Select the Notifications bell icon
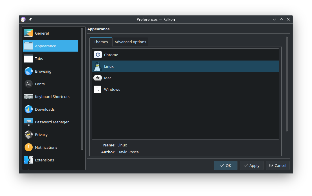The image size is (312, 196). pyautogui.click(x=28, y=147)
